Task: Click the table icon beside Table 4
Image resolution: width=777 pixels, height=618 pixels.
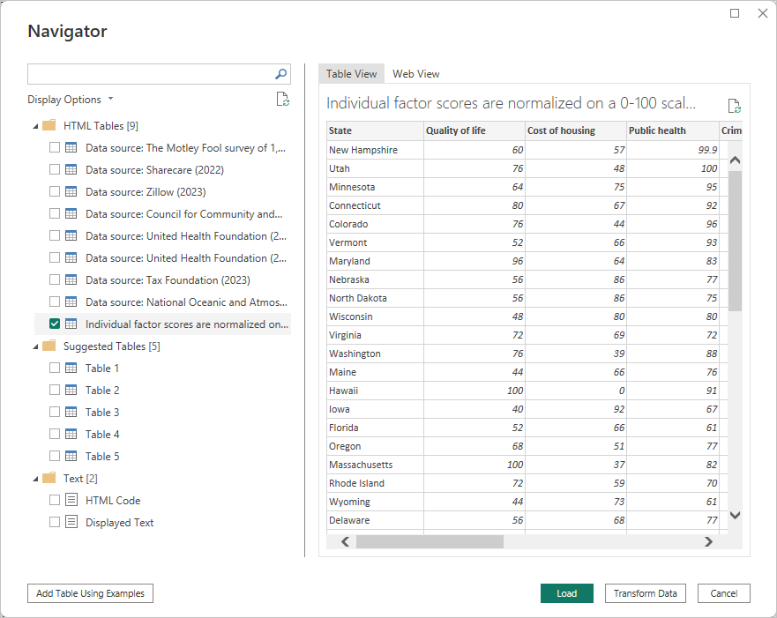Action: [71, 435]
